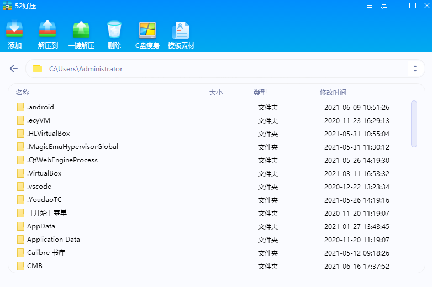Open the feedback chat bubble icon
Image resolution: width=432 pixels, height=287 pixels.
pyautogui.click(x=384, y=6)
